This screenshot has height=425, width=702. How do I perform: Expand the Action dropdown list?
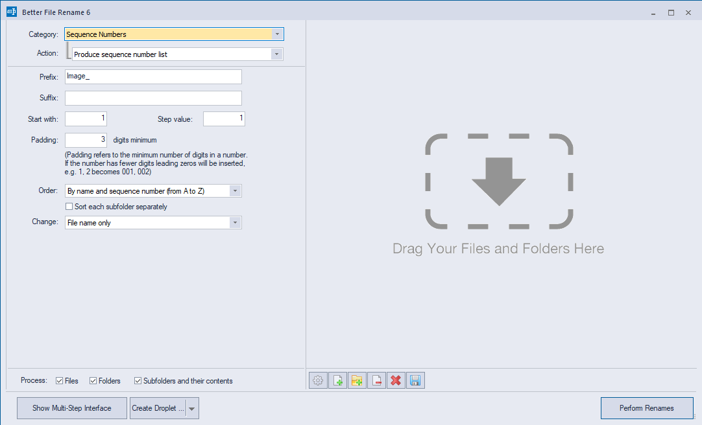pyautogui.click(x=178, y=54)
